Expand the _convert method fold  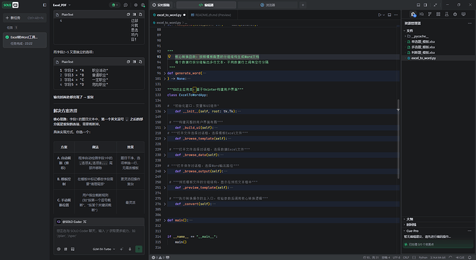(165, 204)
